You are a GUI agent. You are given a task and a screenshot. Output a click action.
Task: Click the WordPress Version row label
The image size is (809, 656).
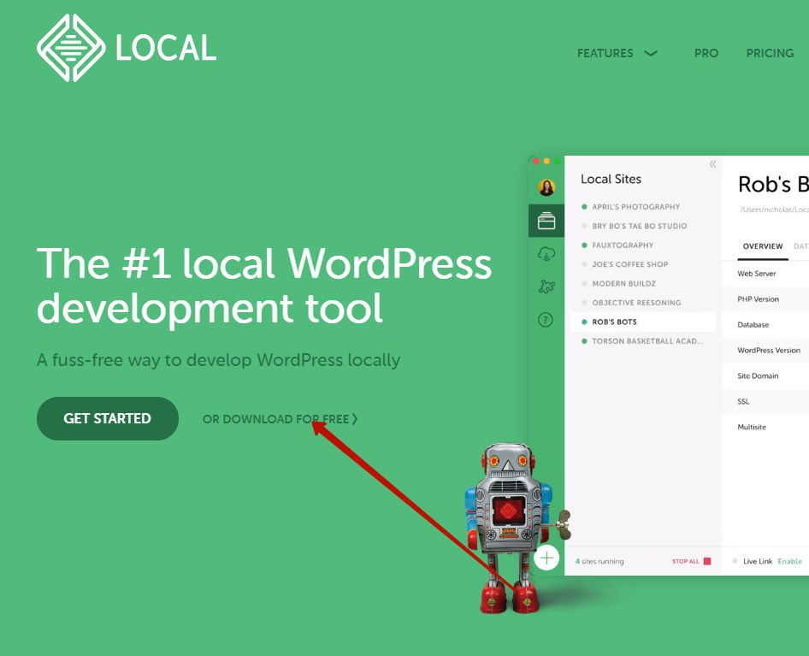click(x=769, y=350)
